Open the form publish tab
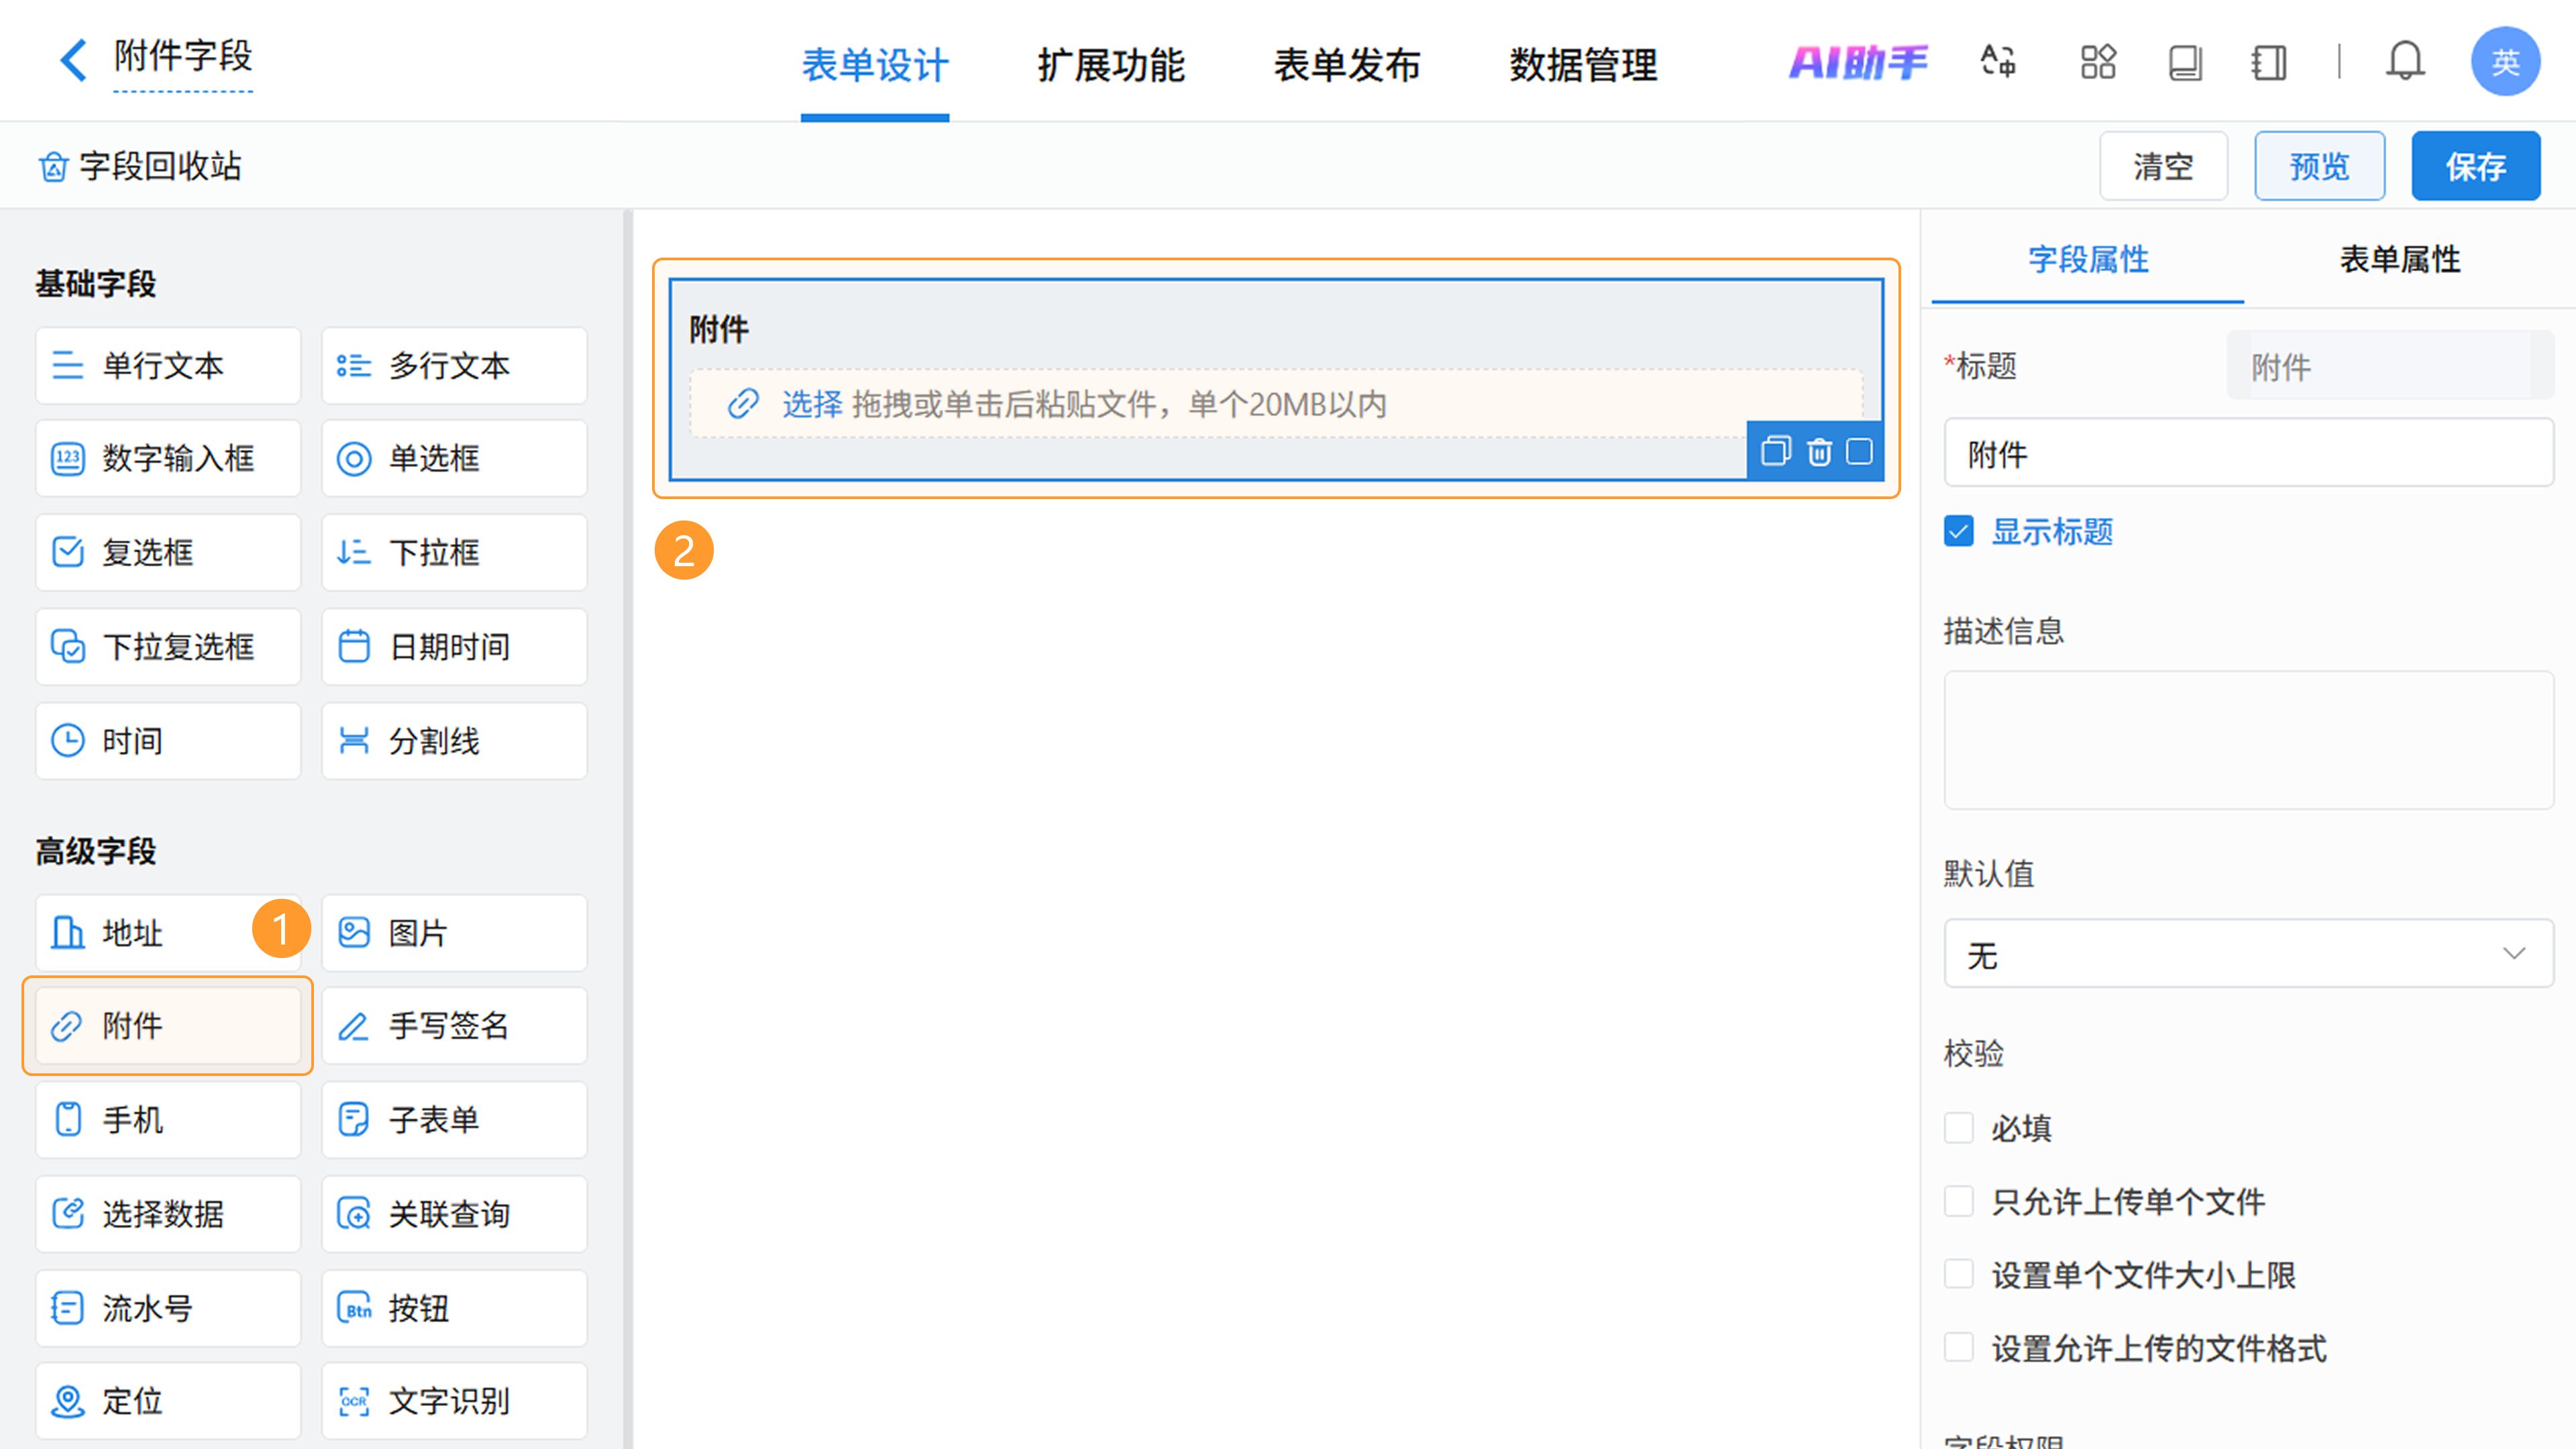 click(x=1346, y=65)
